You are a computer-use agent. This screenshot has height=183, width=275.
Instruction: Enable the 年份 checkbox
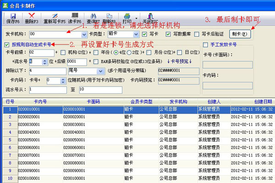[96, 52]
